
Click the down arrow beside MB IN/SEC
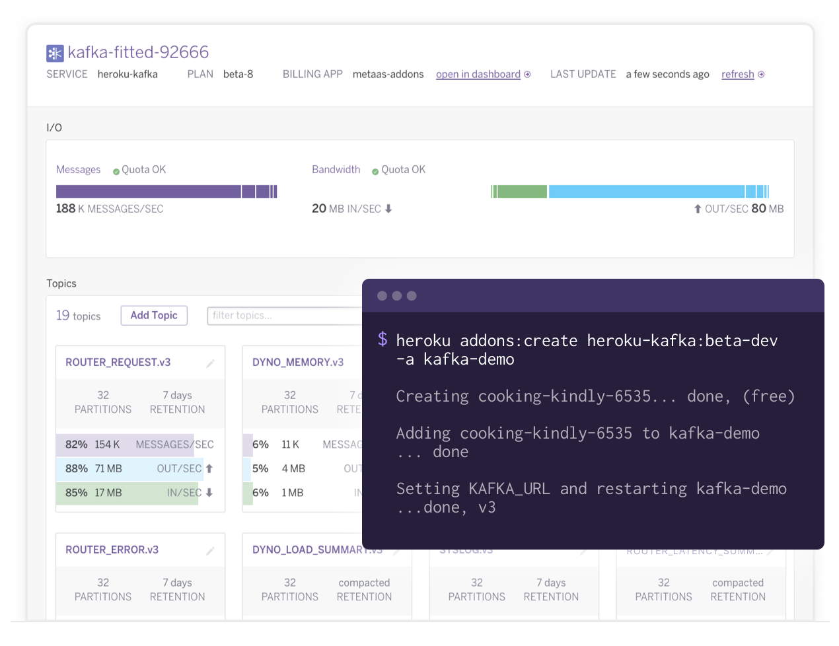(388, 209)
